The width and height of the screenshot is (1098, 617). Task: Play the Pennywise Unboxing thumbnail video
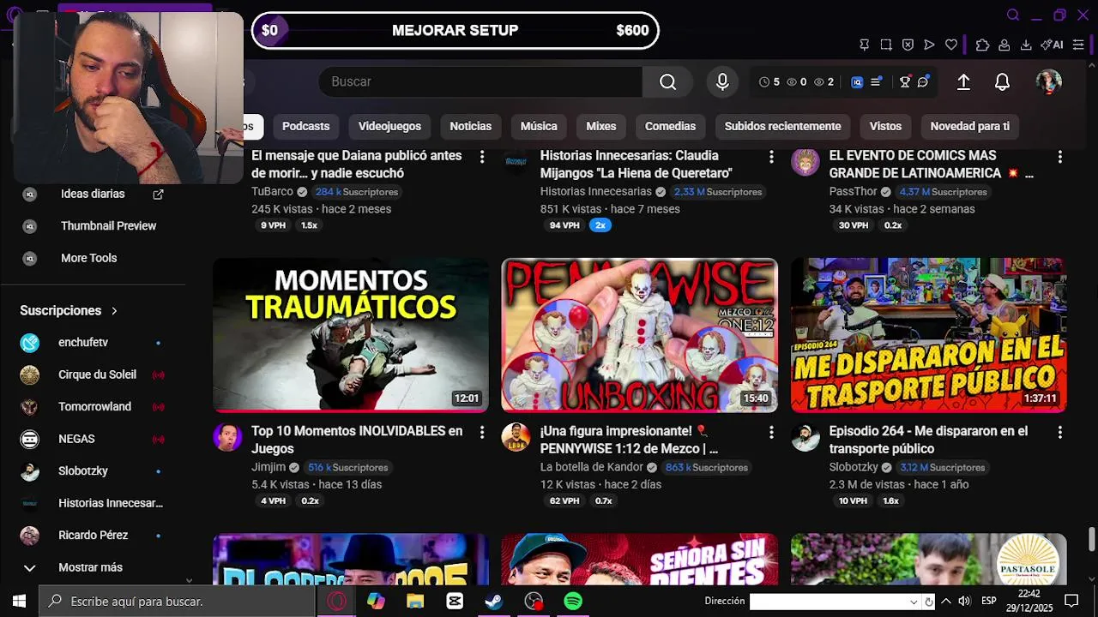click(x=639, y=335)
